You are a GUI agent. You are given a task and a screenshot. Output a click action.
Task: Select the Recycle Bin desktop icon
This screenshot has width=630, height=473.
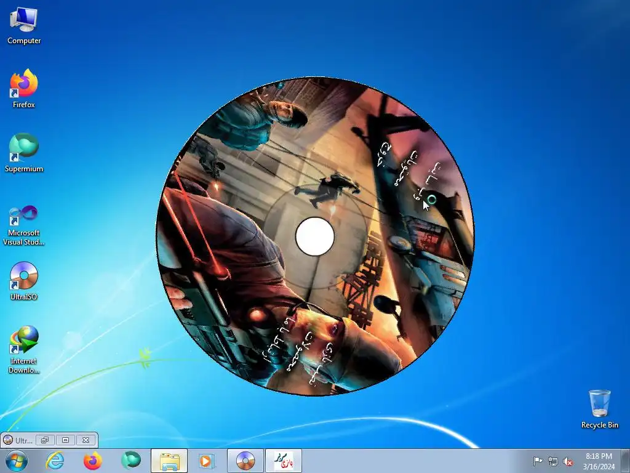[x=599, y=409]
